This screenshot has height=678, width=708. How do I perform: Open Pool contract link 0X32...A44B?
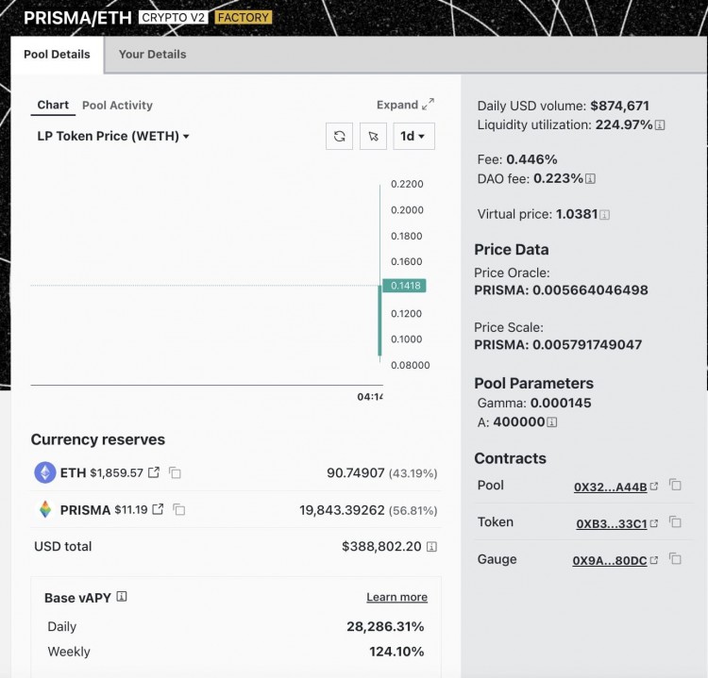tap(610, 487)
